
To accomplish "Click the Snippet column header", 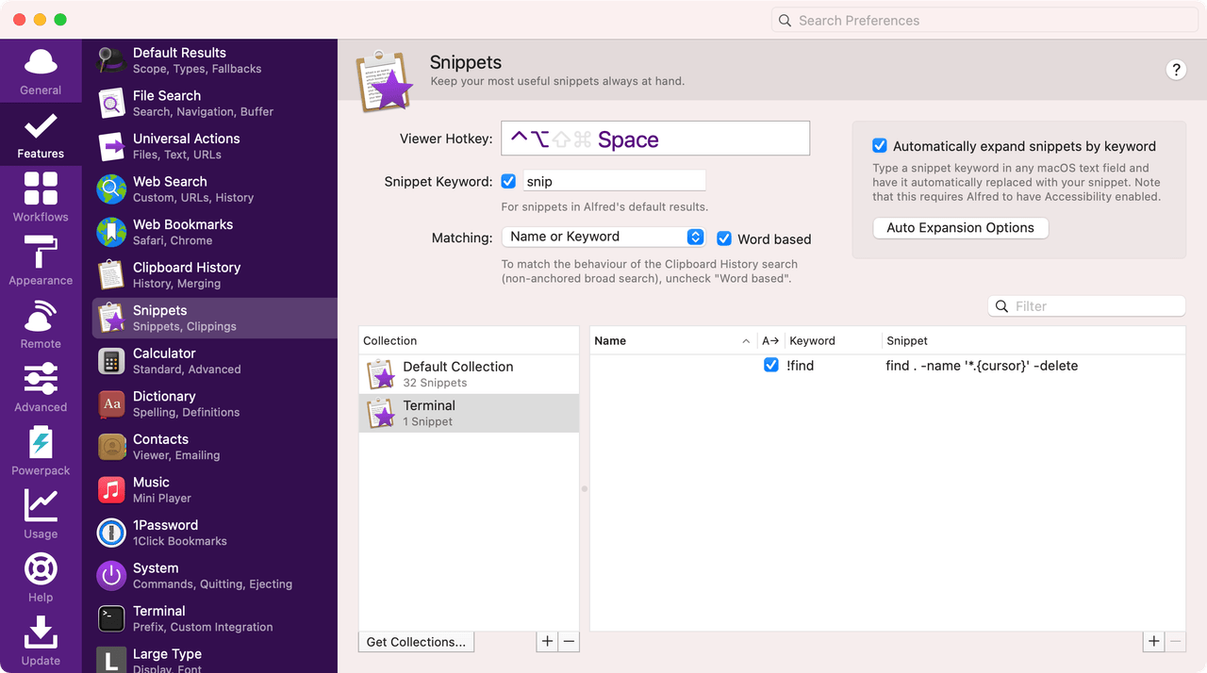I will click(1033, 340).
